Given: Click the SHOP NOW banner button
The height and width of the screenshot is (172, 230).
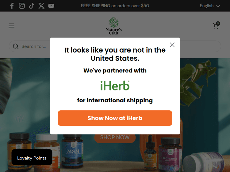Looking at the screenshot, I should tap(115, 137).
